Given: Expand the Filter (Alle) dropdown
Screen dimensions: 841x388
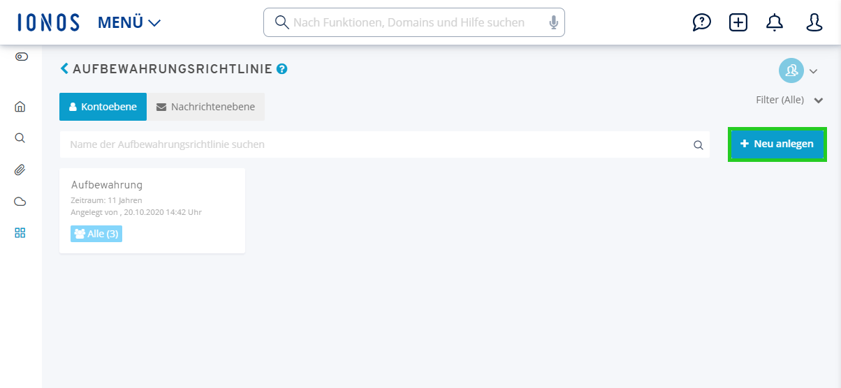Looking at the screenshot, I should (790, 100).
